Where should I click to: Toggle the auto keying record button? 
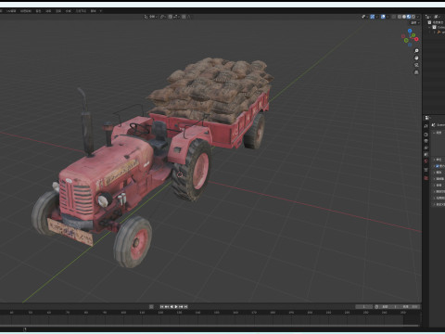tap(151, 307)
